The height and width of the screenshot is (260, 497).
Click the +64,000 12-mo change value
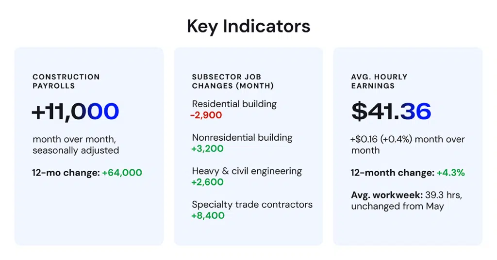point(122,173)
